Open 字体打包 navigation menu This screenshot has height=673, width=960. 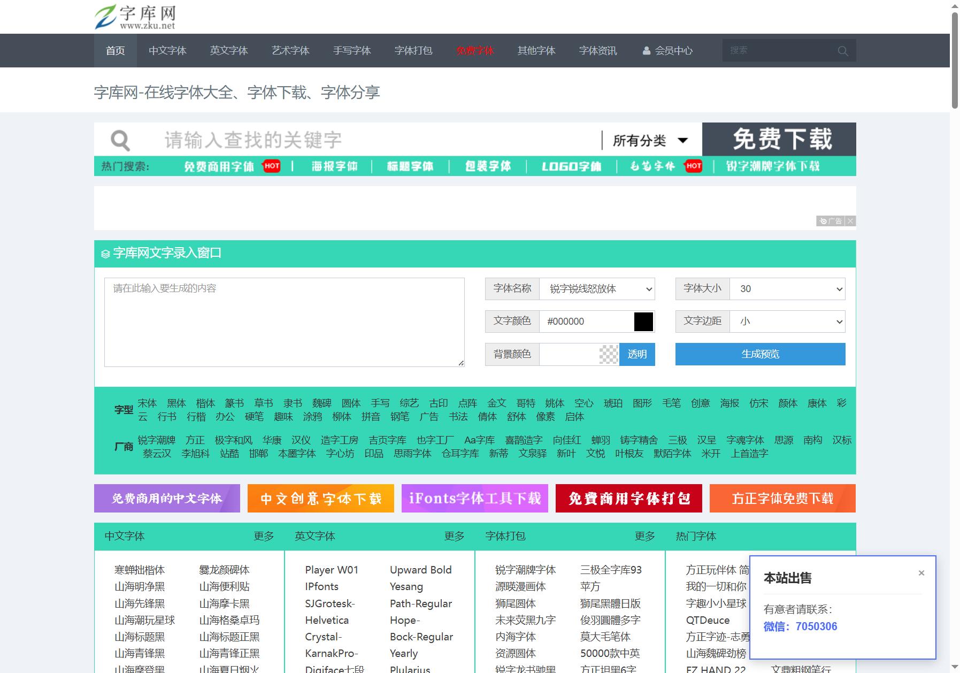pos(413,51)
